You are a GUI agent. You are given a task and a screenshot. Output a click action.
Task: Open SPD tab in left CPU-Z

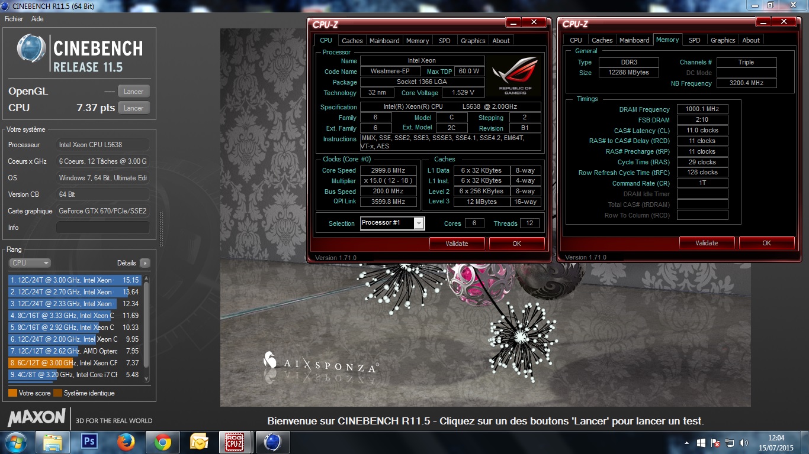[444, 41]
